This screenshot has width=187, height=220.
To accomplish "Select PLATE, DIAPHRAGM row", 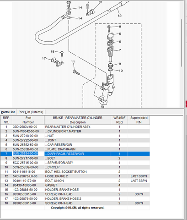I will (75, 149).
